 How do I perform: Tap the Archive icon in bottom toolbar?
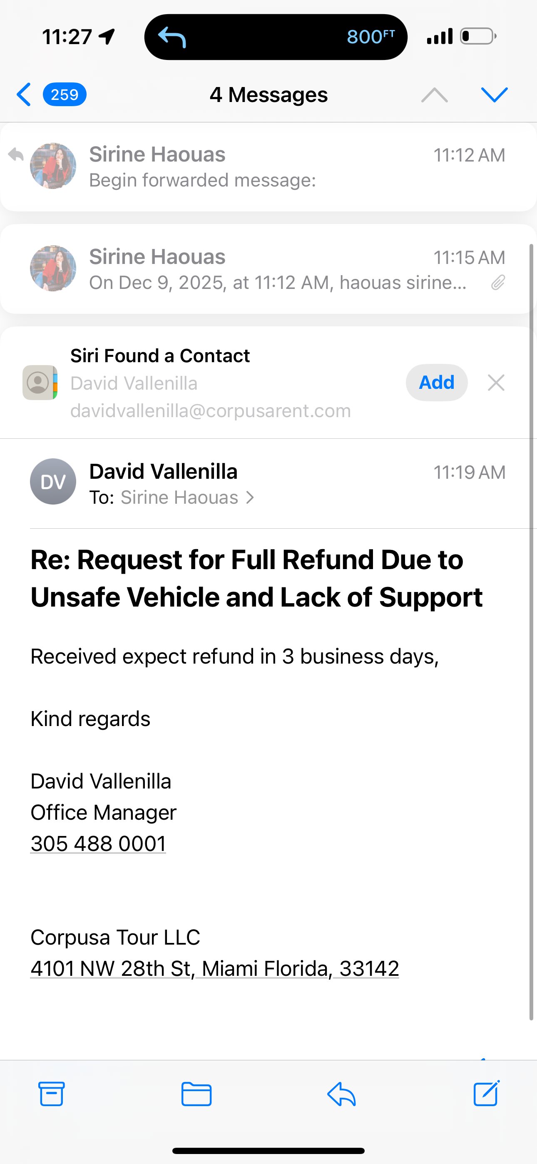tap(52, 1094)
